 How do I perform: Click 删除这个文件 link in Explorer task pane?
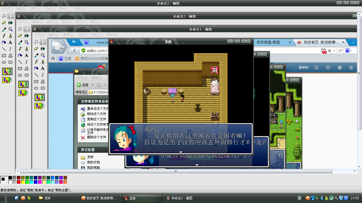click(96, 137)
